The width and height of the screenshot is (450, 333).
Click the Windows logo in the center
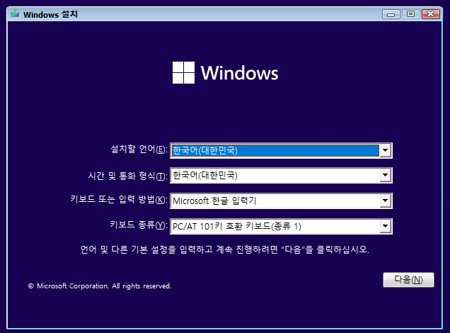(x=225, y=73)
